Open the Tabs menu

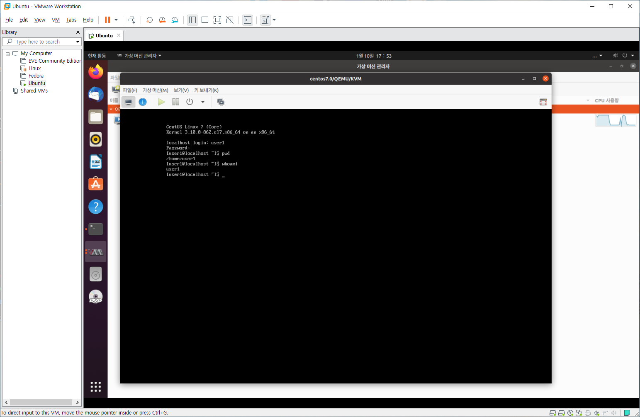click(x=71, y=20)
